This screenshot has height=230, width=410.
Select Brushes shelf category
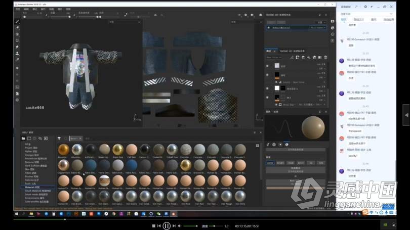(x=31, y=176)
